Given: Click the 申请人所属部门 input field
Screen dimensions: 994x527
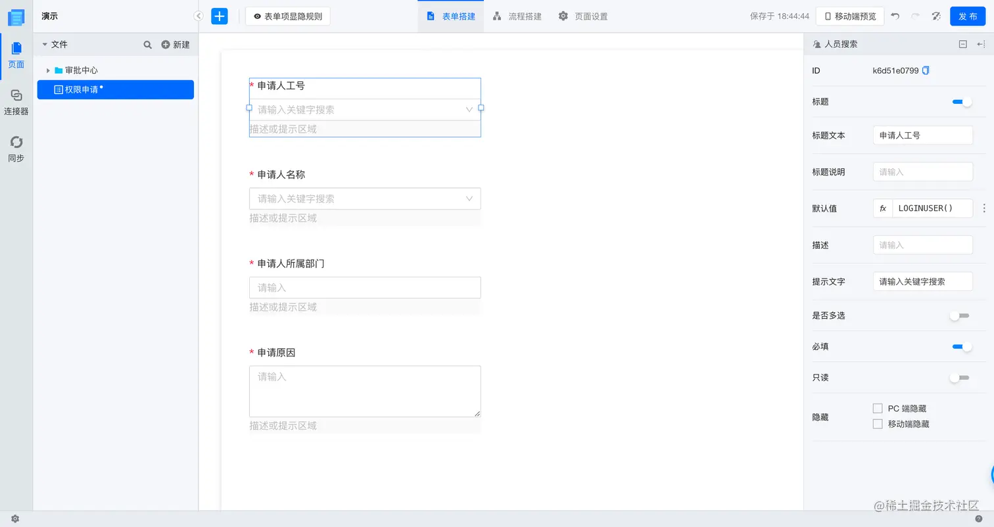Looking at the screenshot, I should pos(365,288).
